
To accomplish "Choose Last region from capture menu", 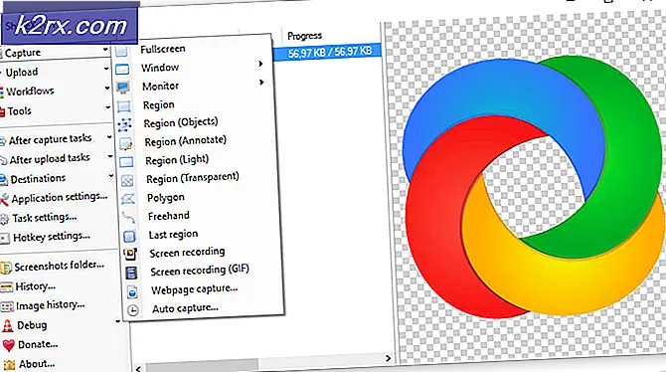I will tap(173, 235).
